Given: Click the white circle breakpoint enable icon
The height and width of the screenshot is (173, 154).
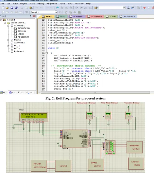Looking at the screenshot, I should click(x=149, y=8).
